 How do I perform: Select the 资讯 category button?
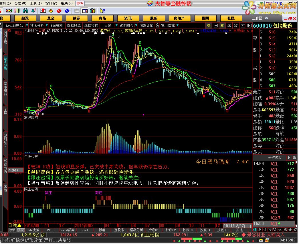click(128, 18)
